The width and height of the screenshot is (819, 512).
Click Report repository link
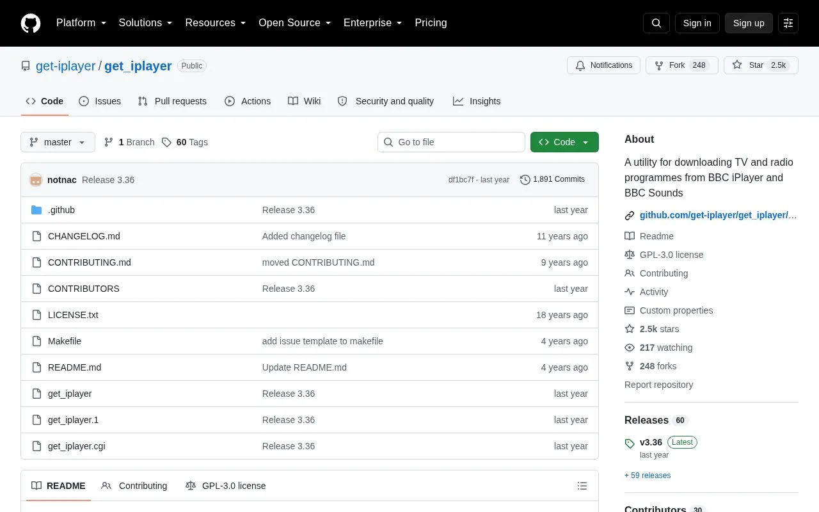[x=658, y=385]
